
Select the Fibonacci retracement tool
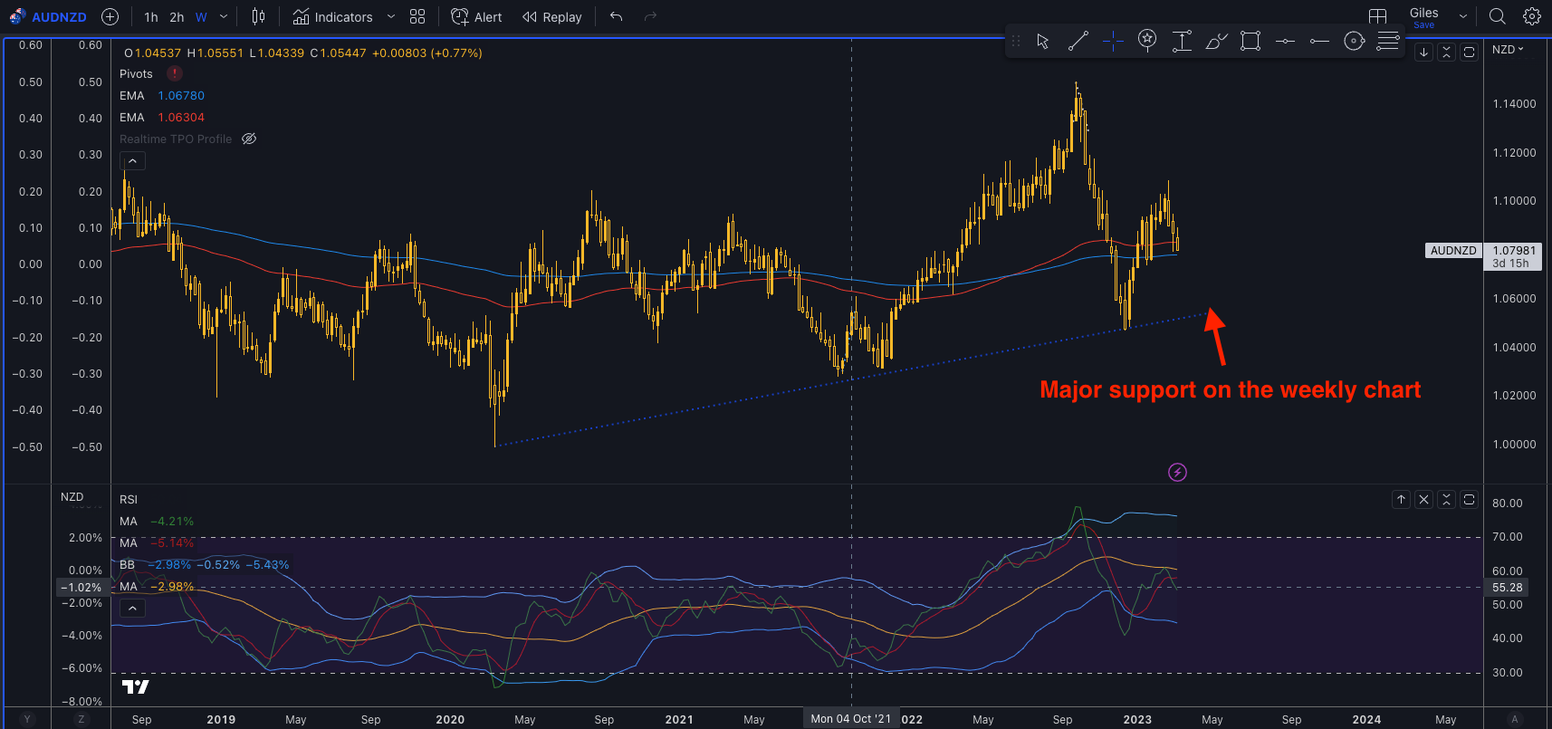(1388, 41)
